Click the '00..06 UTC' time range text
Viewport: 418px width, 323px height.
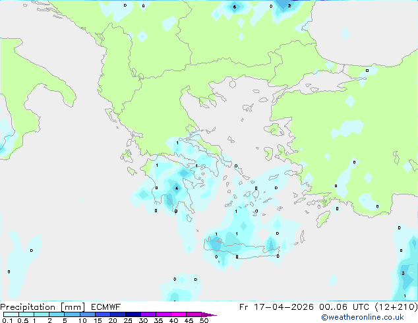344,307
